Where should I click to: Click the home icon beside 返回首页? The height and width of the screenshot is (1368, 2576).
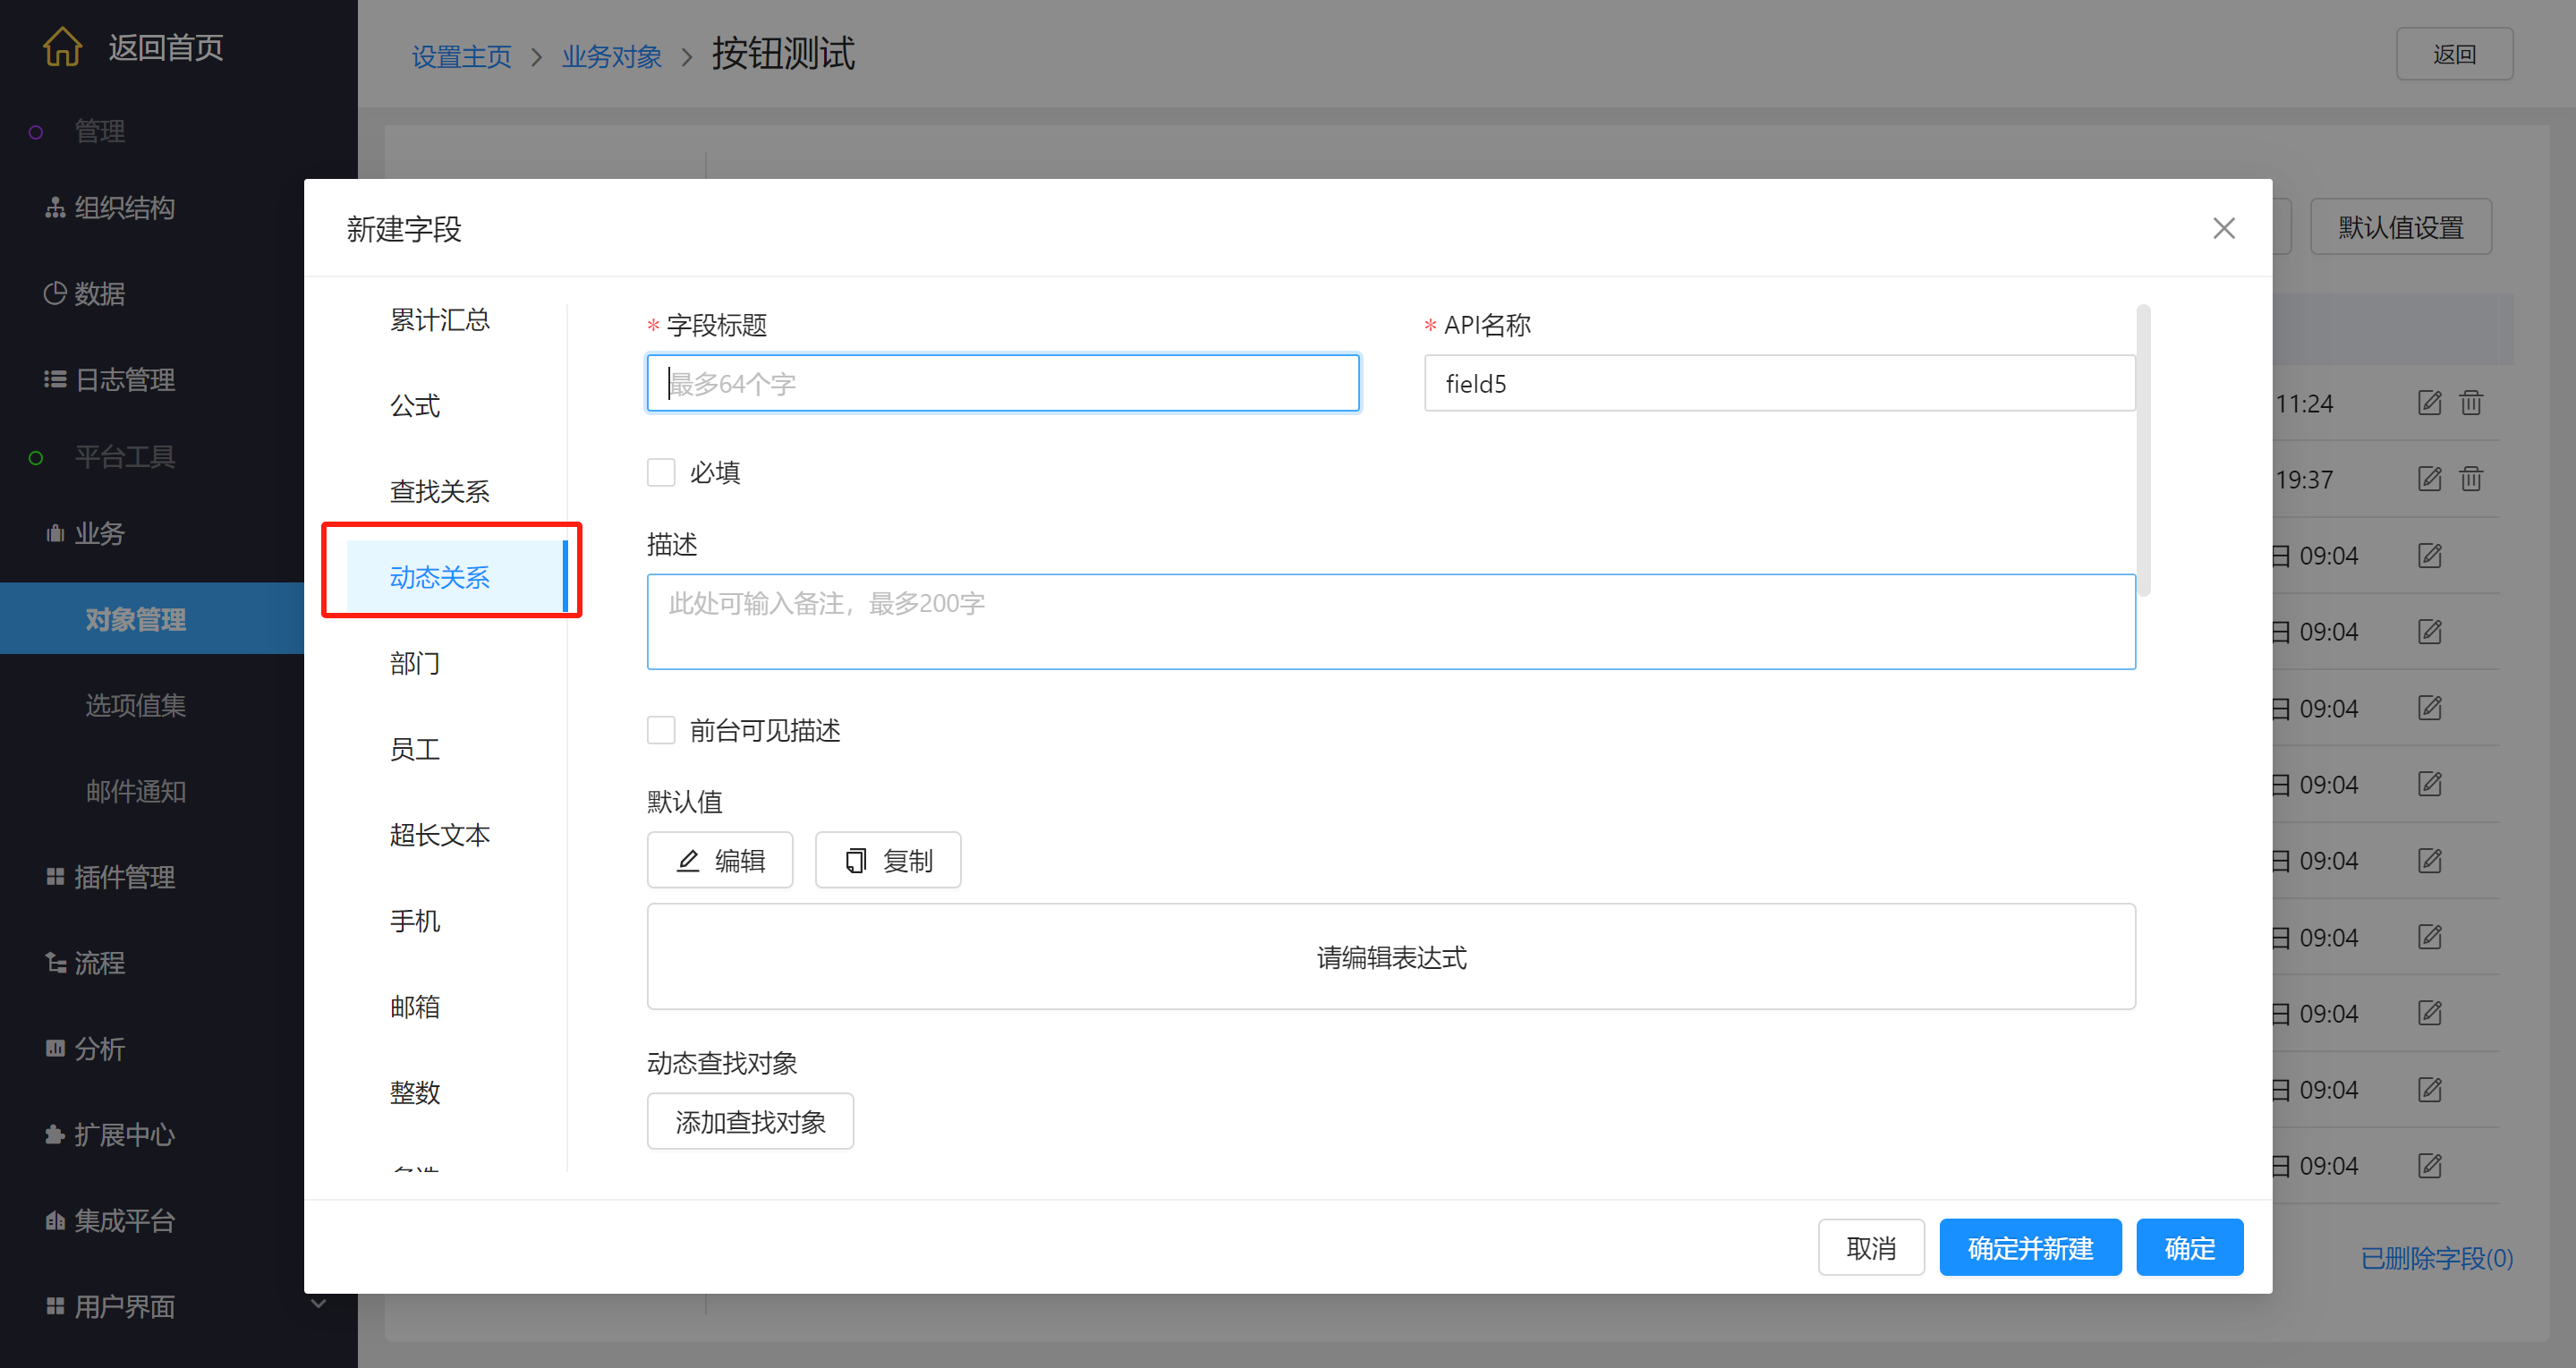(62, 47)
